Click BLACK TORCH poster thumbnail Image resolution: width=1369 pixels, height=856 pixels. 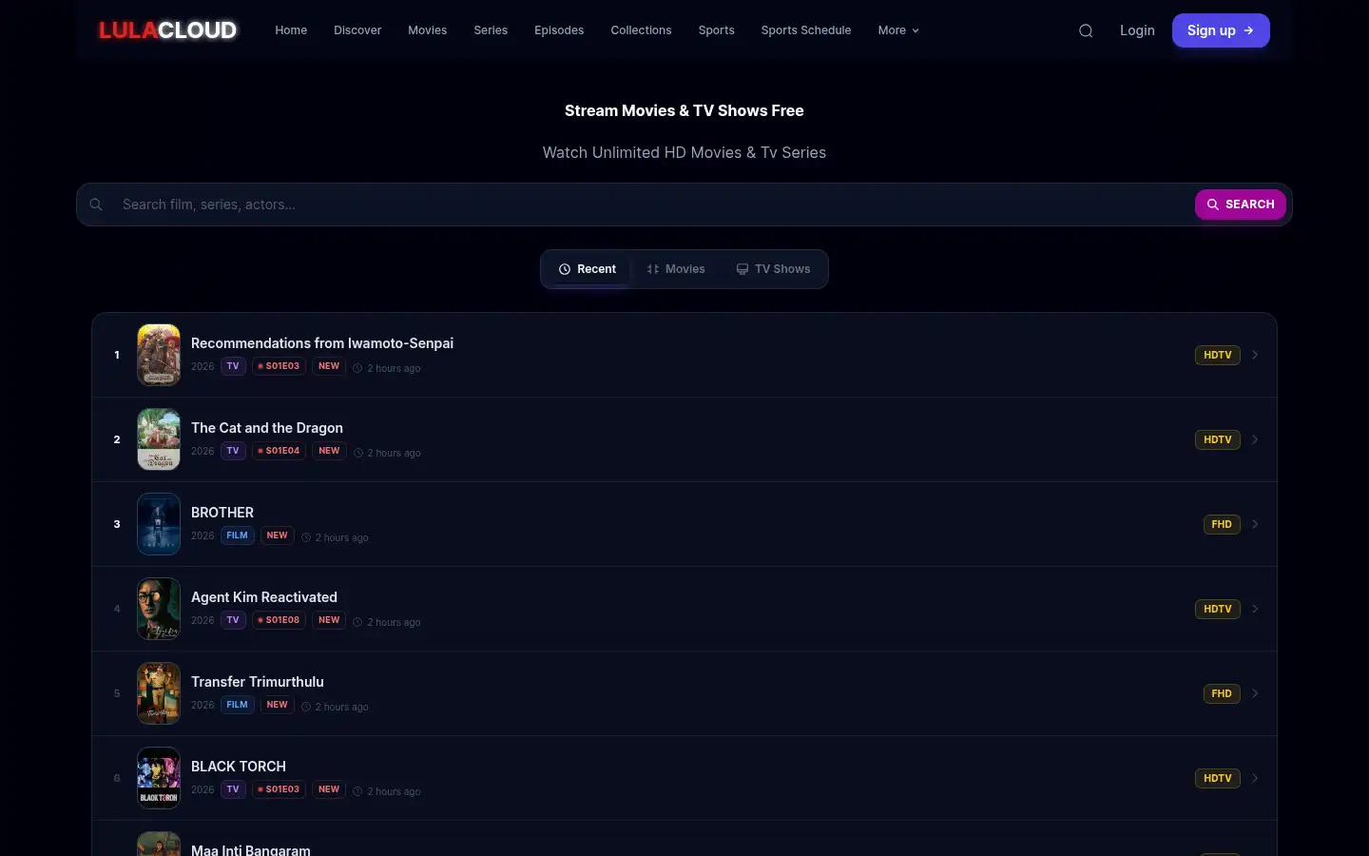click(x=159, y=778)
